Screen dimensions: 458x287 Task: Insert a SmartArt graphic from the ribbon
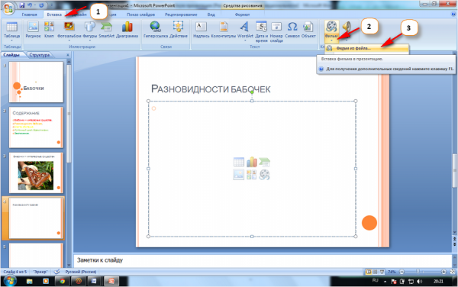pos(106,27)
